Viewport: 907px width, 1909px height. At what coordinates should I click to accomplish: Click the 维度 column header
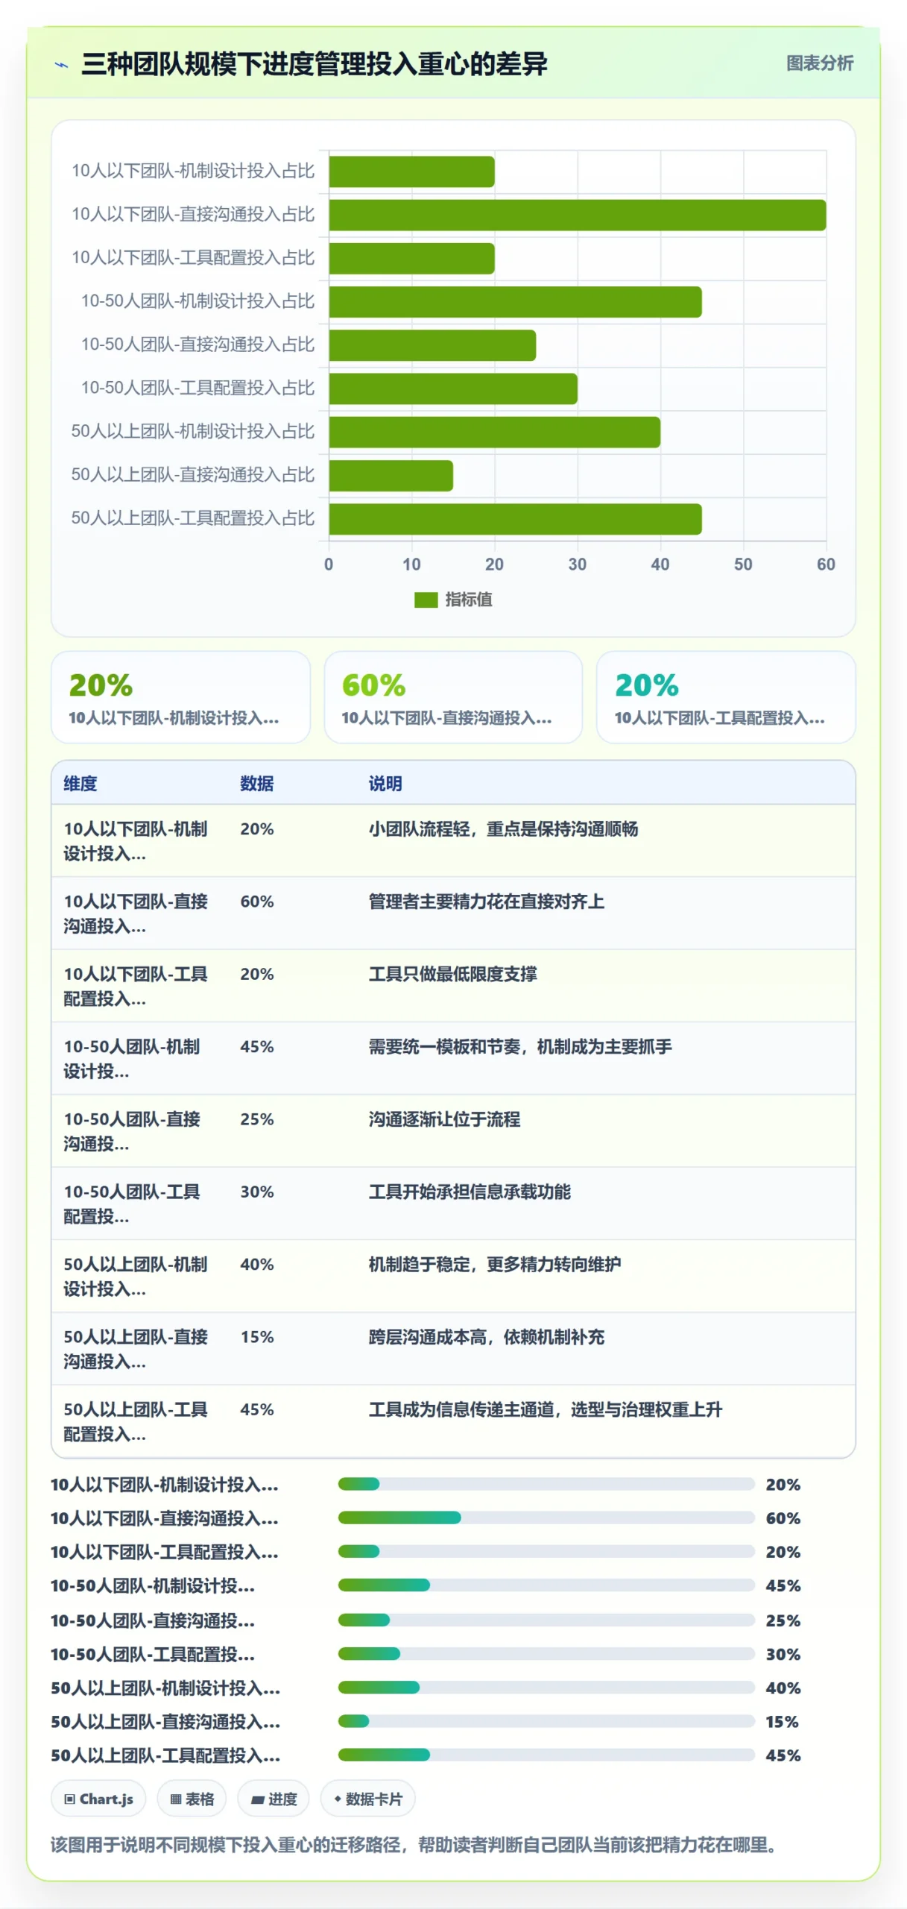80,783
